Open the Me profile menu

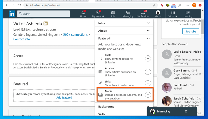(x=158, y=14)
